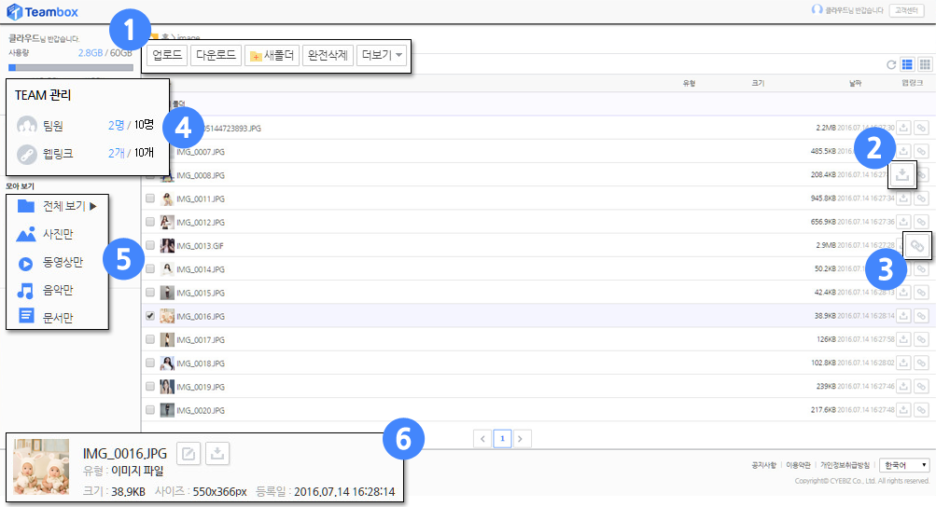Image resolution: width=936 pixels, height=507 pixels.
Task: Switch to list view layout
Action: [x=906, y=64]
